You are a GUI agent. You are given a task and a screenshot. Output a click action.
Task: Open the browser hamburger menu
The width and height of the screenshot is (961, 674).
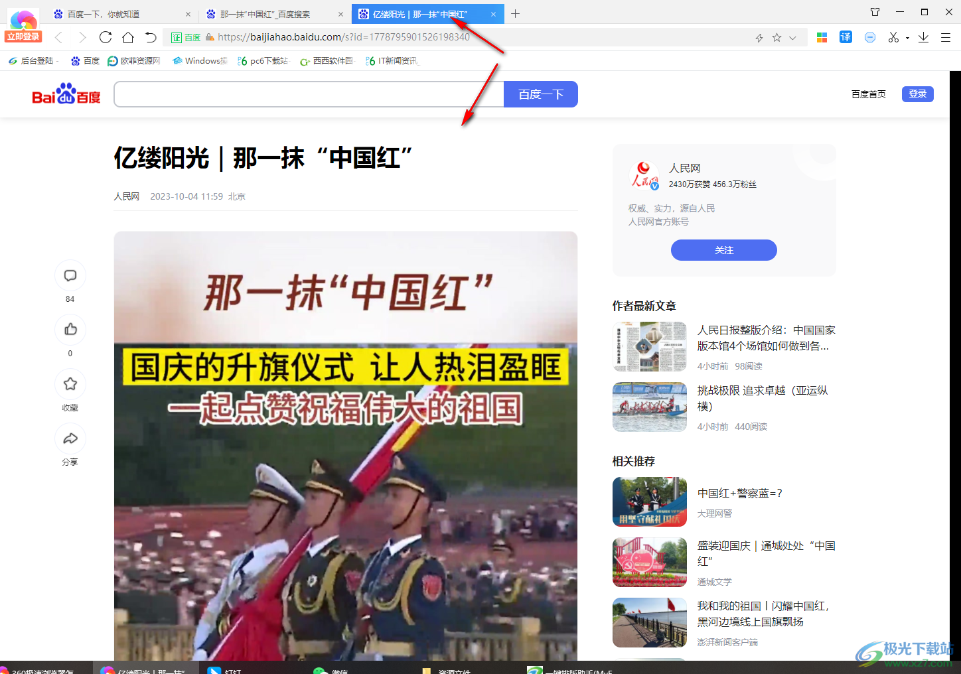946,37
